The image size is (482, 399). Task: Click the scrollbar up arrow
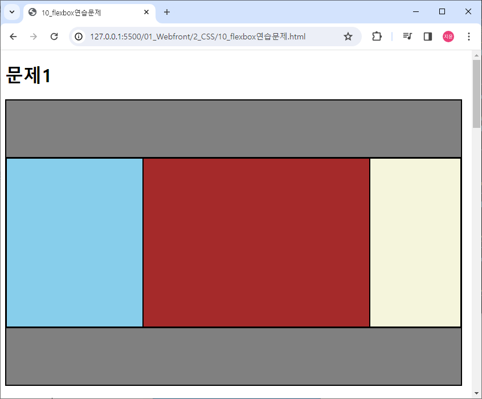coord(476,55)
